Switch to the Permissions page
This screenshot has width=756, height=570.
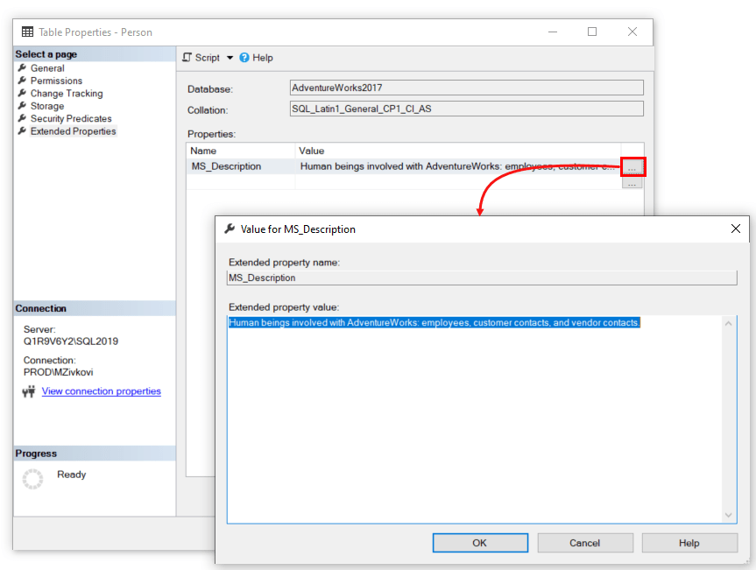pyautogui.click(x=55, y=80)
